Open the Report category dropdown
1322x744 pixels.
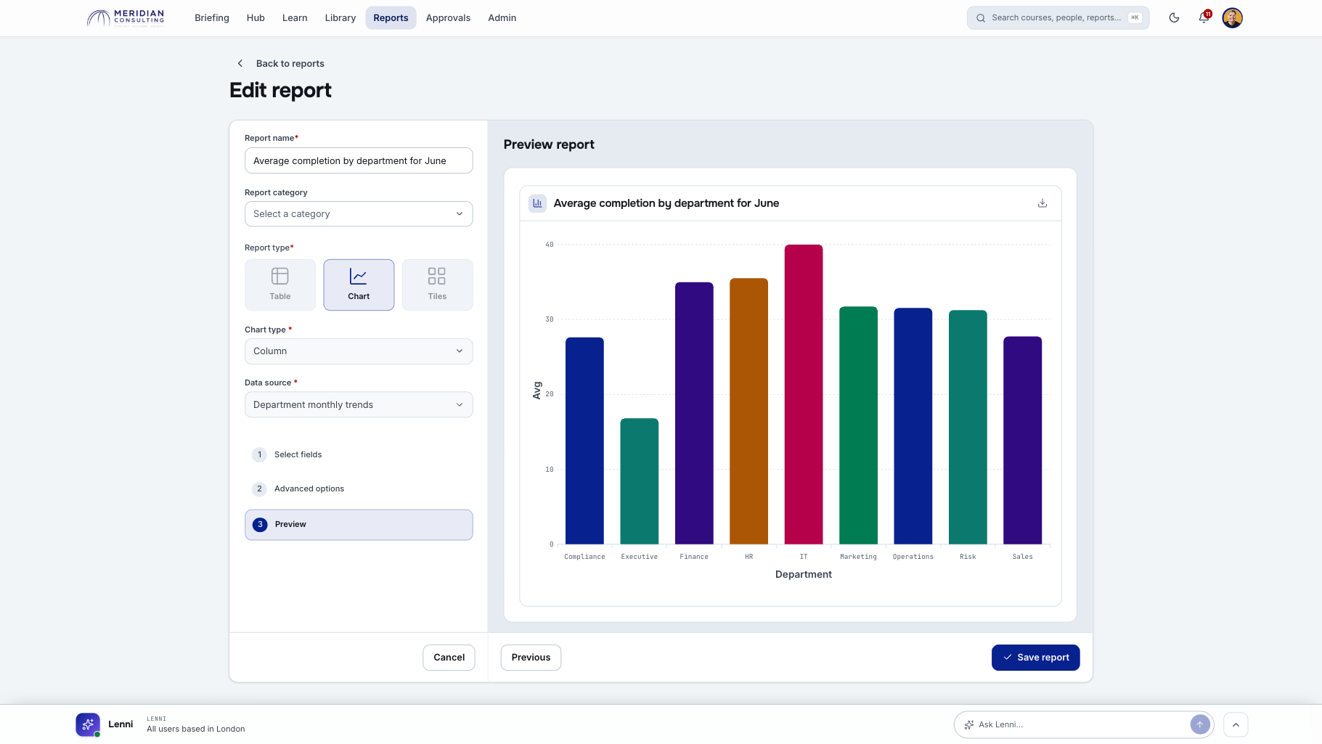[359, 214]
